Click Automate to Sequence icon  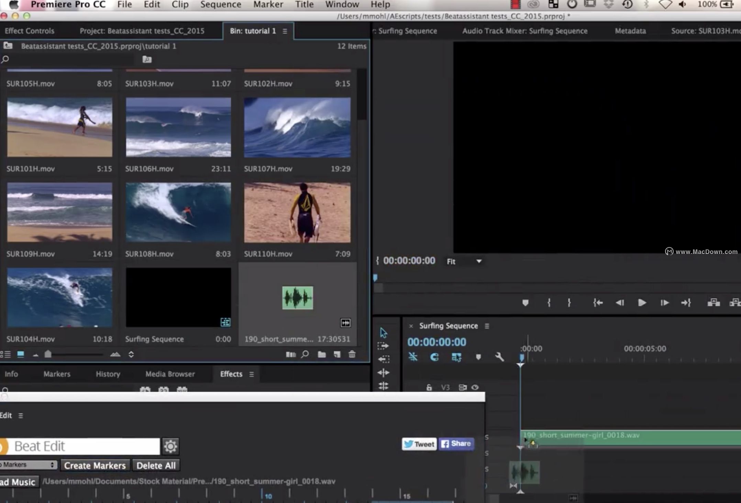(x=291, y=354)
